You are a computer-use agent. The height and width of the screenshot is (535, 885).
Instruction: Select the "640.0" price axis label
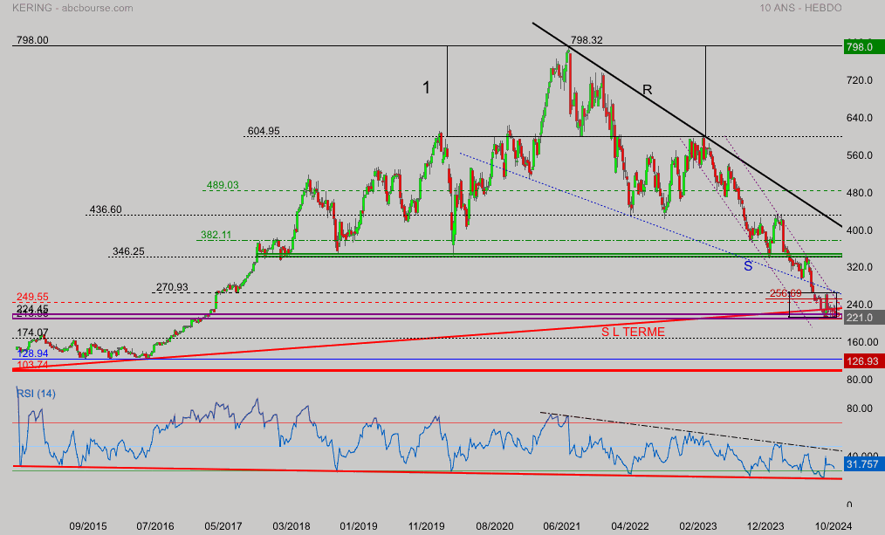(860, 118)
